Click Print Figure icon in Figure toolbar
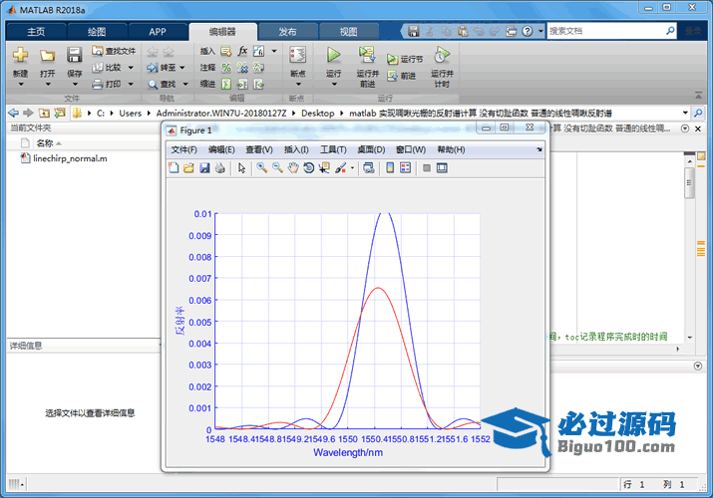Image resolution: width=713 pixels, height=498 pixels. [x=220, y=168]
